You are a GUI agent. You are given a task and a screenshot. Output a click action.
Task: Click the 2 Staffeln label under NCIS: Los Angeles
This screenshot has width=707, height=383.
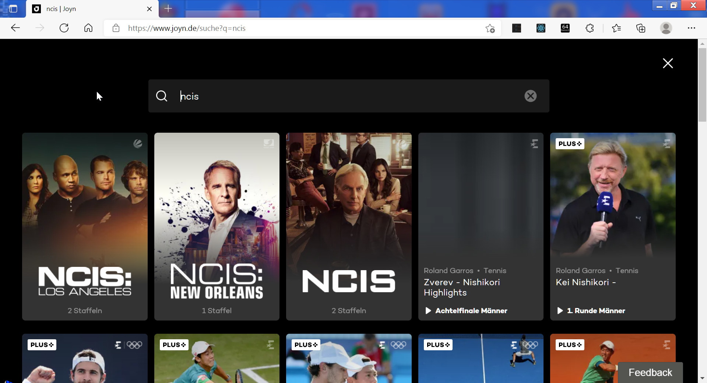coord(85,311)
